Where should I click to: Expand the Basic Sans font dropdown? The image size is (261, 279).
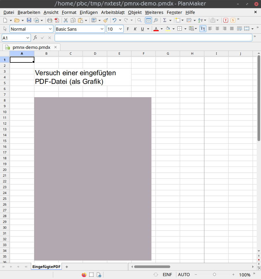pos(102,29)
